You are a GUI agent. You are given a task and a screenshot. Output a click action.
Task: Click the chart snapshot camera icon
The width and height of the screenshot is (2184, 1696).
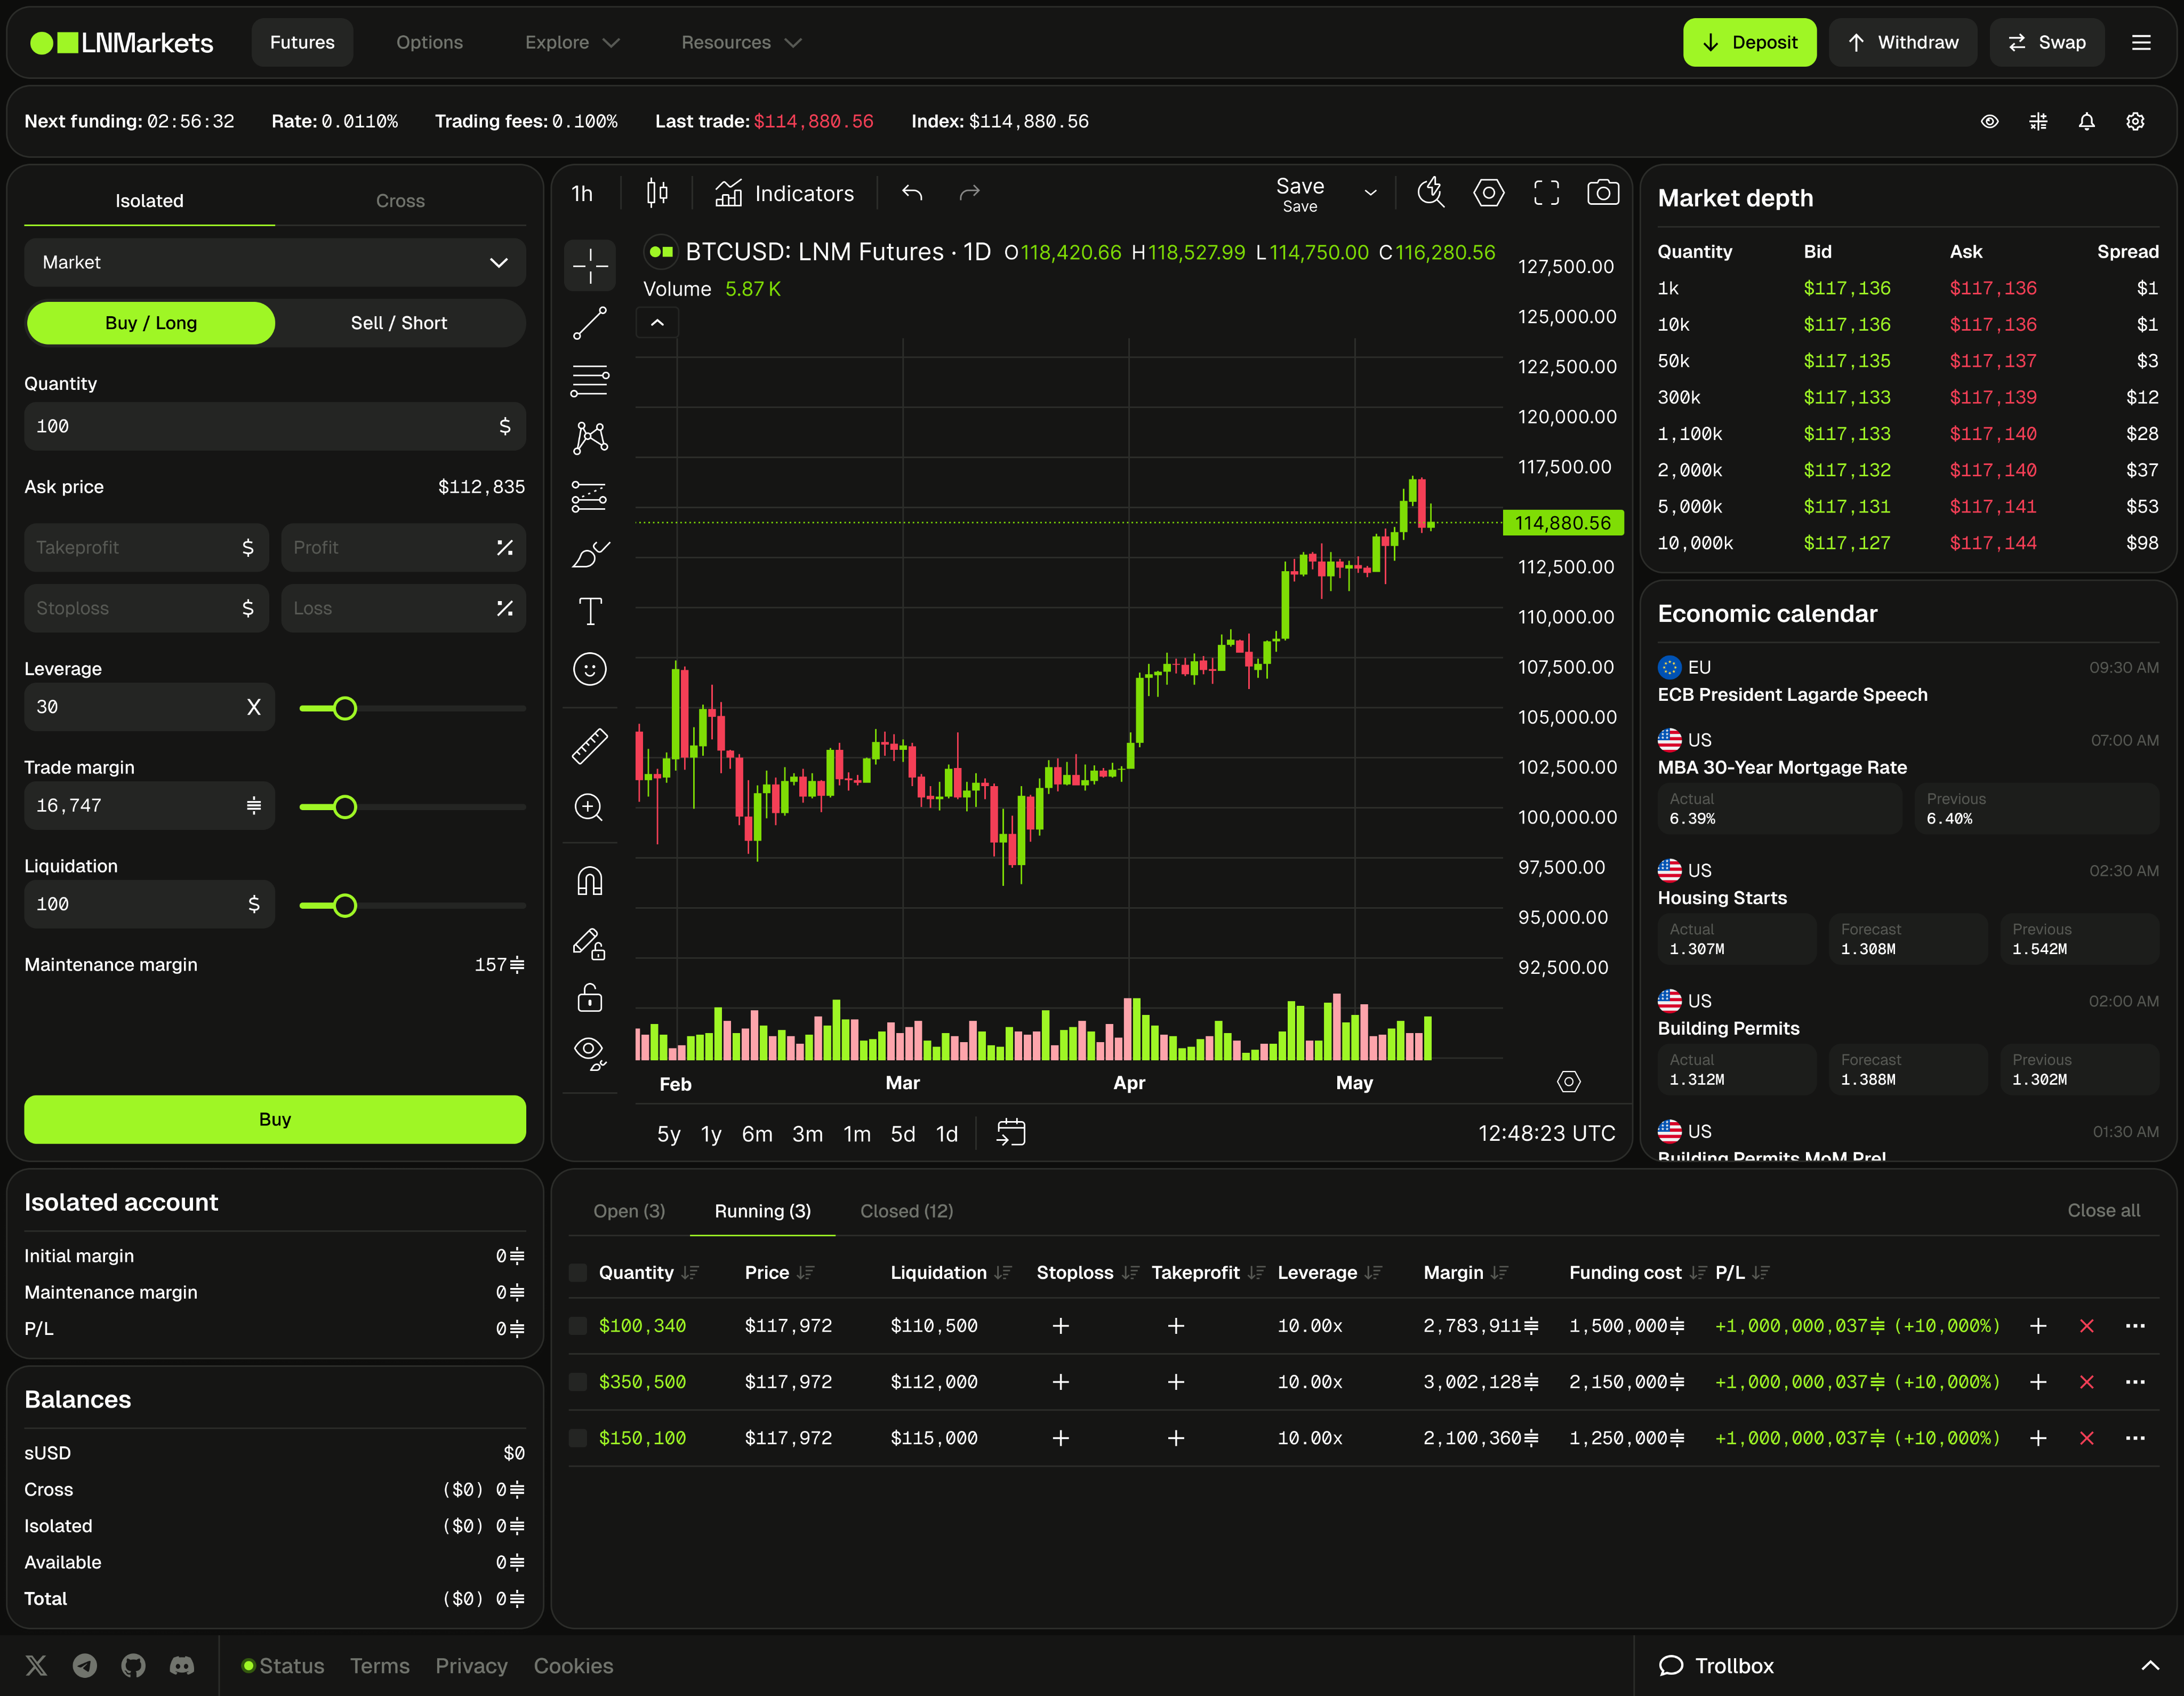1603,192
